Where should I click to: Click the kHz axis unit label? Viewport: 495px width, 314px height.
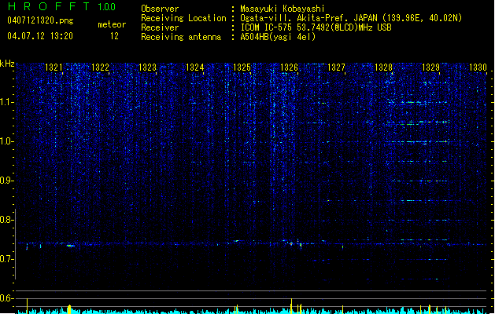pyautogui.click(x=7, y=64)
